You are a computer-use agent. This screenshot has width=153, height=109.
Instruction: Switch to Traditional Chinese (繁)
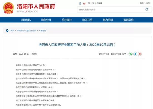click(93, 3)
